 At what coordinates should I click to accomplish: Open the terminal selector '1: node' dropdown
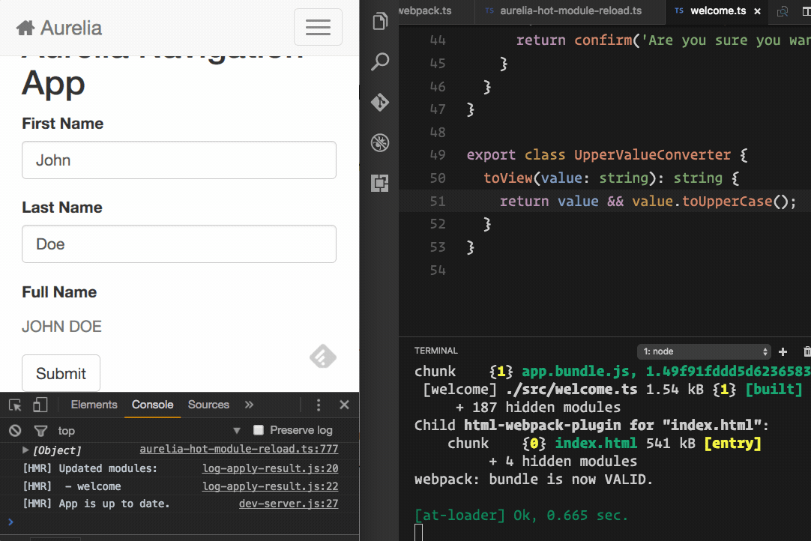tap(704, 351)
